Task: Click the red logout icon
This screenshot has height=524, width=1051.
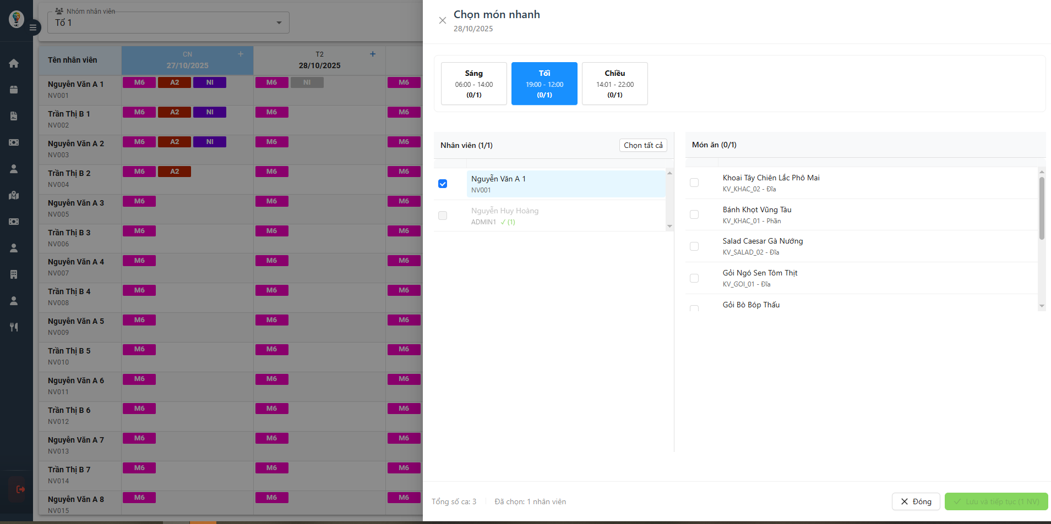Action: 20,489
